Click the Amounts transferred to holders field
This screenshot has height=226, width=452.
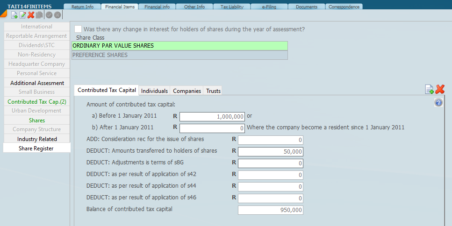pos(270,151)
